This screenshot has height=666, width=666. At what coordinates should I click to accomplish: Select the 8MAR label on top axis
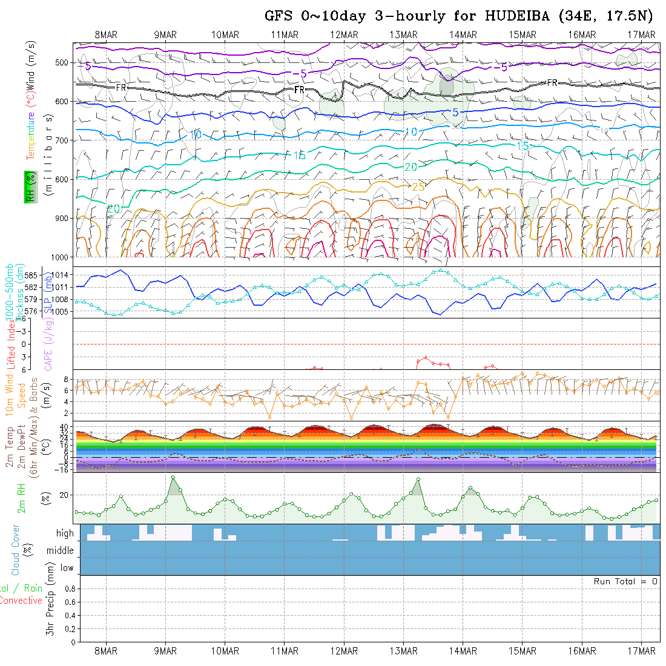click(x=106, y=35)
